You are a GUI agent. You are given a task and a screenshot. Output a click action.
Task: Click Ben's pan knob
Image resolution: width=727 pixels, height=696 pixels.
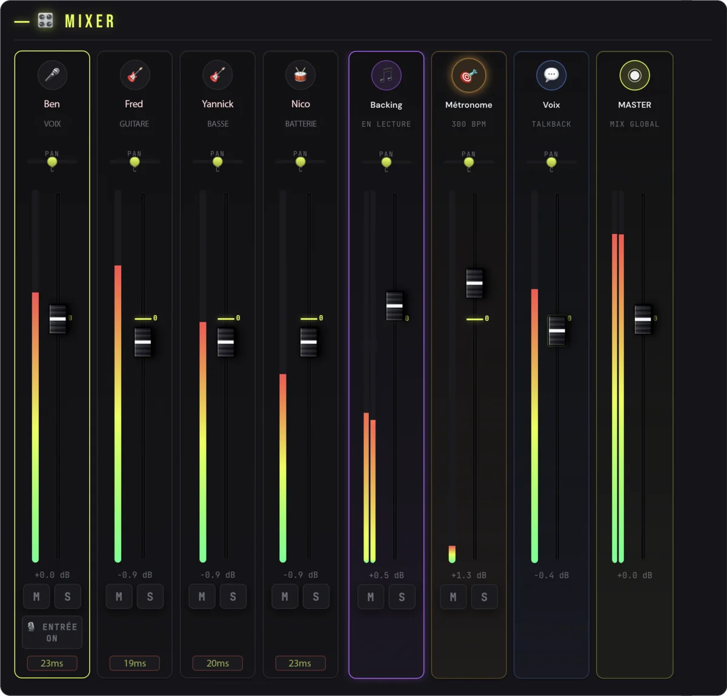52,162
